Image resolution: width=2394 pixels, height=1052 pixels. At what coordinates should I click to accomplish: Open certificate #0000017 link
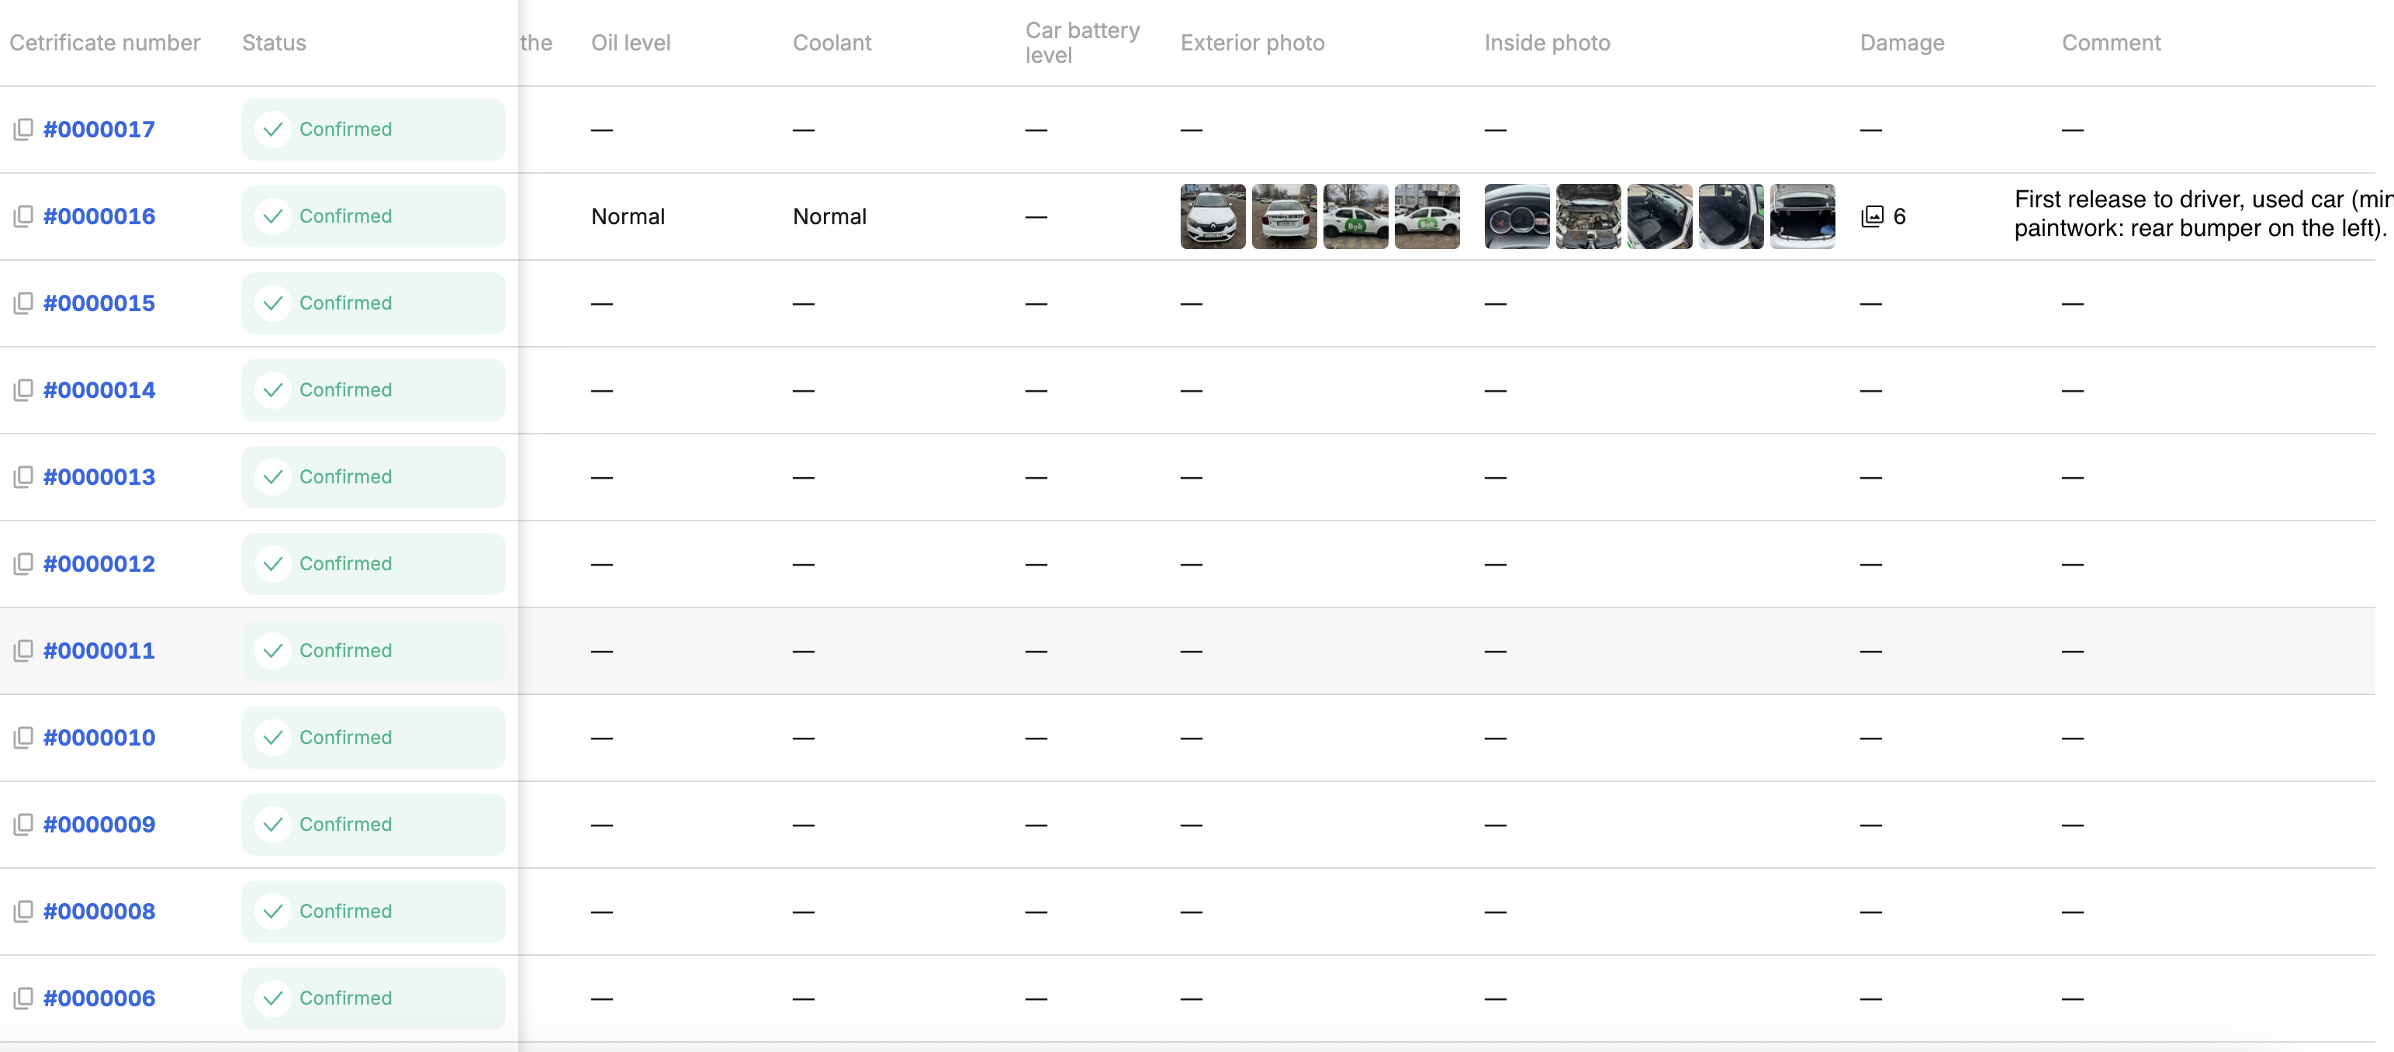[99, 130]
